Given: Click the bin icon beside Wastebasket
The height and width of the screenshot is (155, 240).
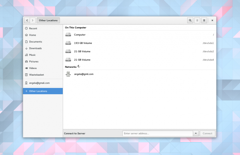Looking at the screenshot, I should [26, 75].
